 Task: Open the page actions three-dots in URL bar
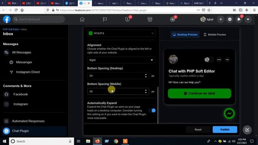(x=198, y=10)
